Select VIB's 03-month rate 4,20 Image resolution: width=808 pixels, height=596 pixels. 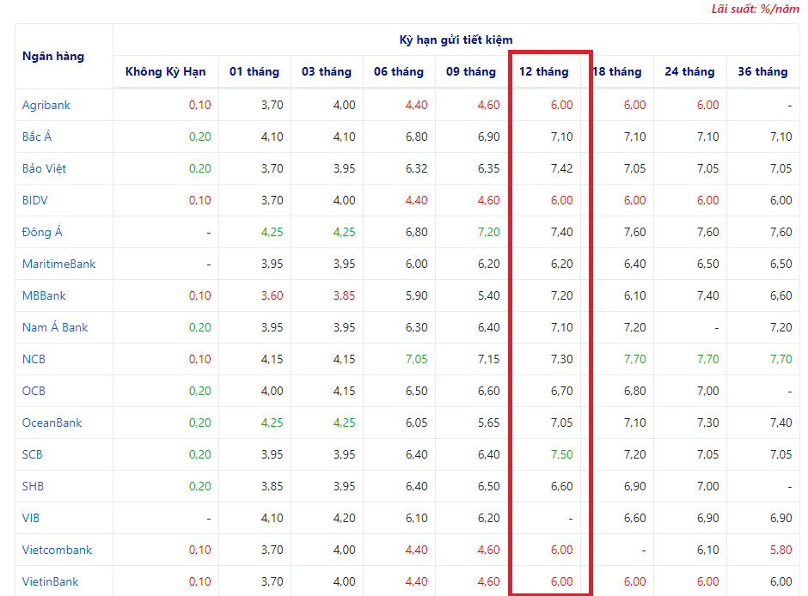point(344,519)
